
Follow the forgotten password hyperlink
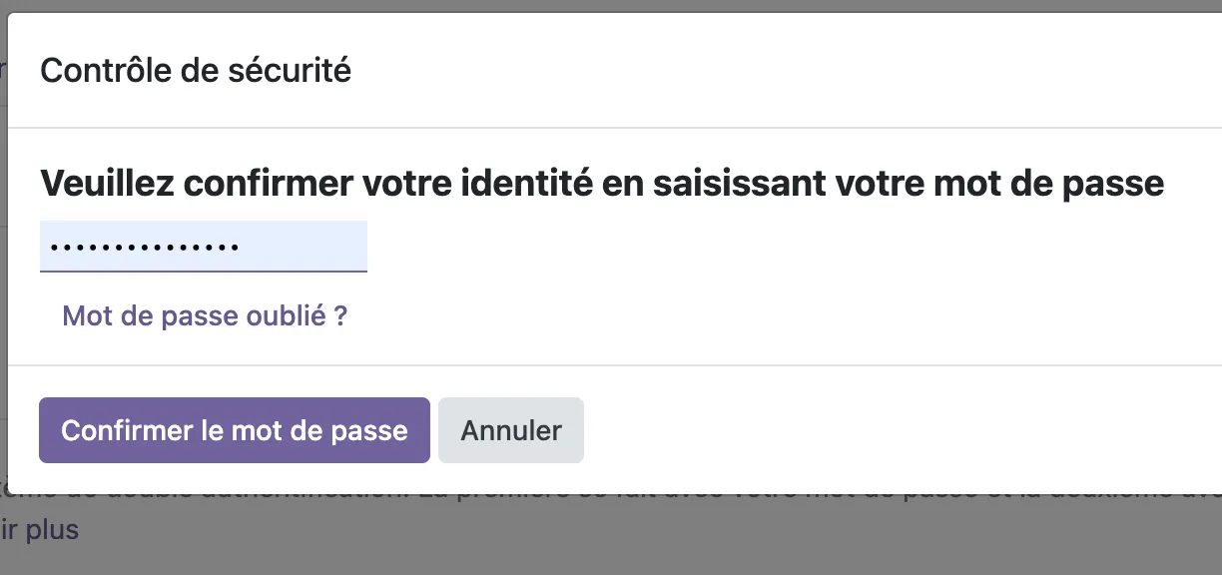point(205,316)
